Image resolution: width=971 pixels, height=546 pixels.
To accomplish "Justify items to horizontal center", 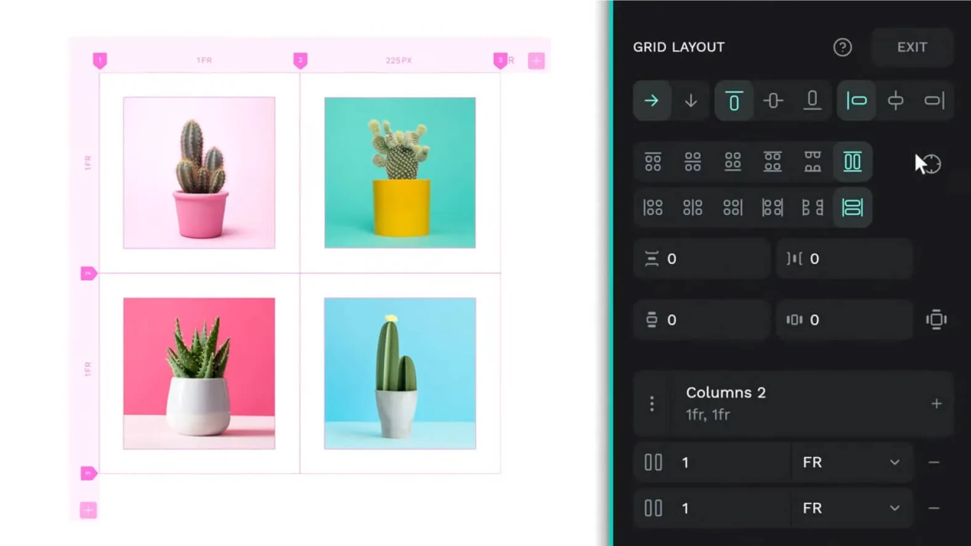I will (895, 100).
